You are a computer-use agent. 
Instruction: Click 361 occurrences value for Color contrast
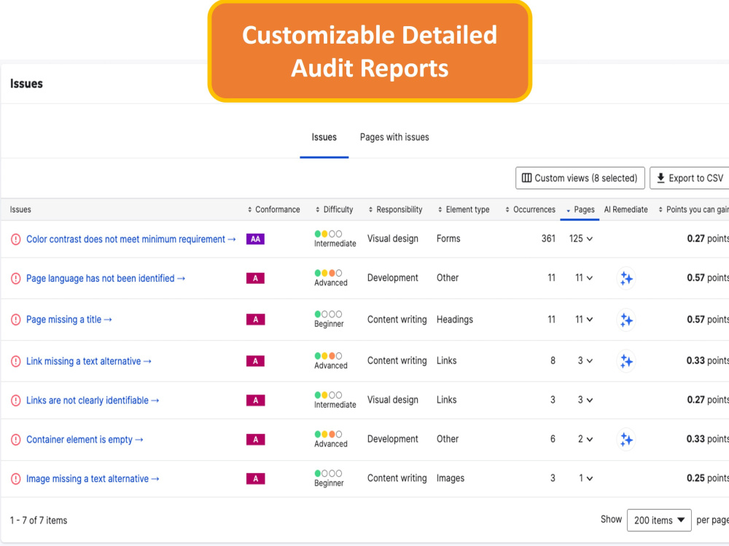pos(549,239)
